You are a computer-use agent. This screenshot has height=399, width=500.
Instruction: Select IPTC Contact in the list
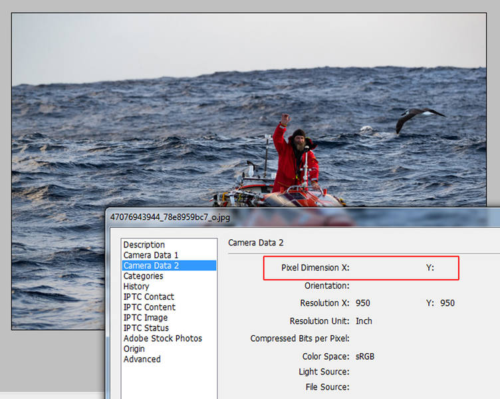pyautogui.click(x=148, y=297)
